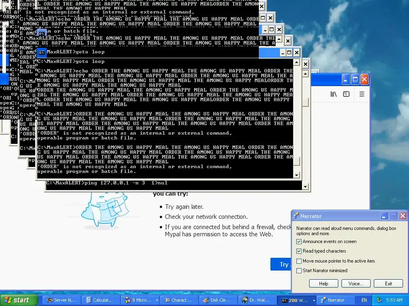Open the Charact... taskbar item
Viewport: 409px width, 306px height.
coord(179,300)
